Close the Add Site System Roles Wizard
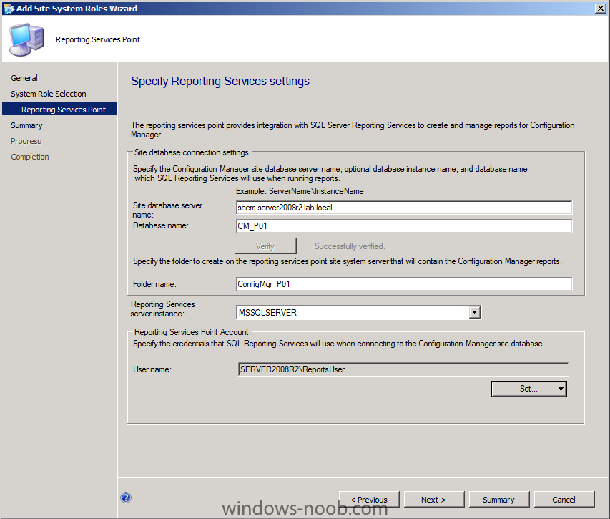 (600, 8)
